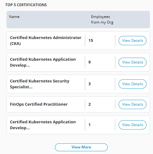The width and height of the screenshot is (153, 154).
Task: Click the empty header cell above View Details
Action: (x=133, y=20)
